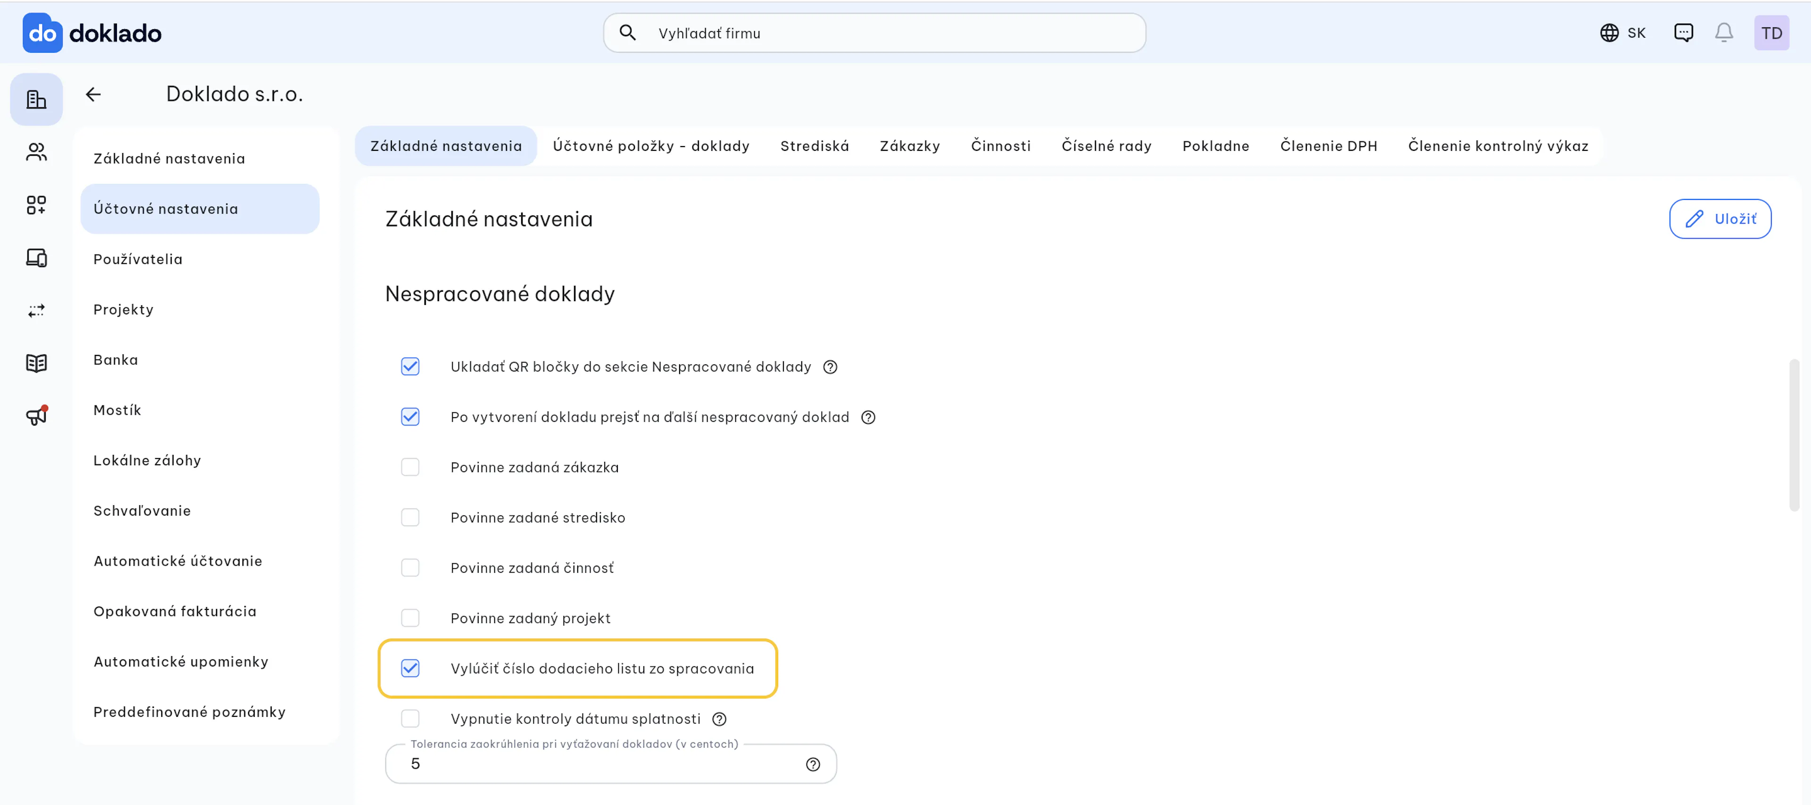The image size is (1811, 805).
Task: Open Opakovaná fakturácia in side menu
Action: tap(199, 611)
